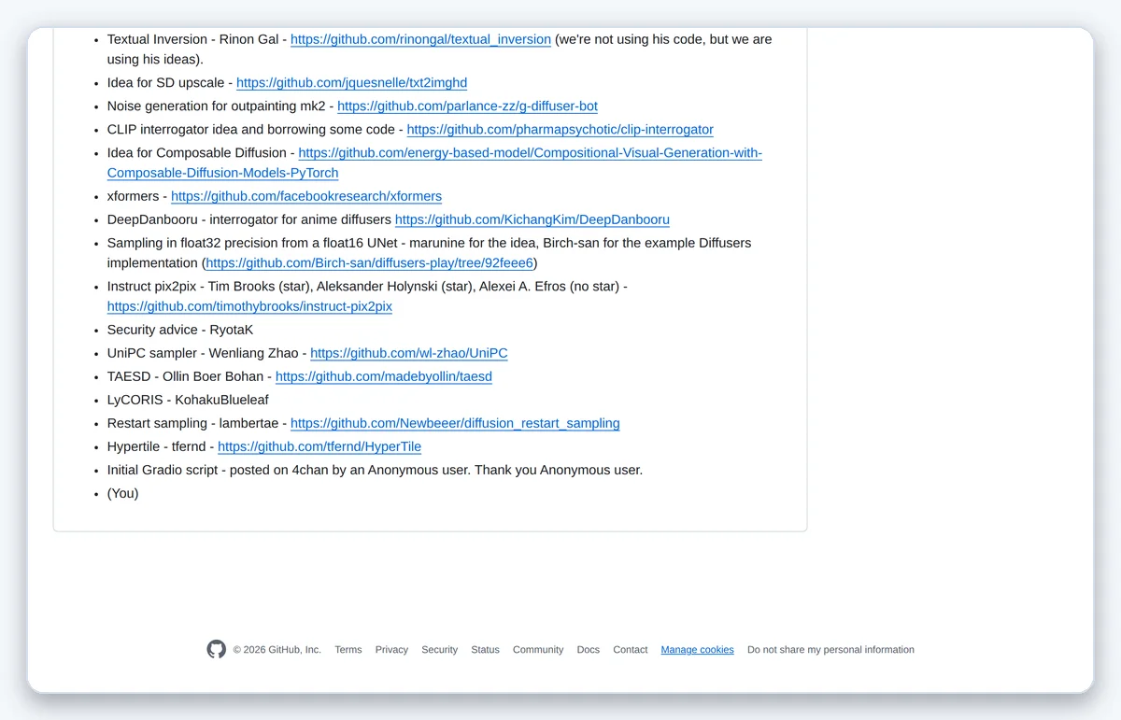Image resolution: width=1121 pixels, height=720 pixels.
Task: Open the Privacy footer link
Action: (x=391, y=650)
